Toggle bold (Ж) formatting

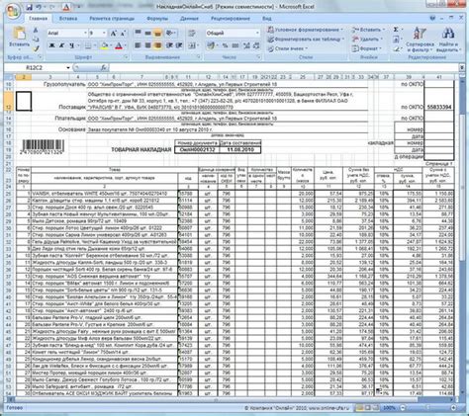pyautogui.click(x=51, y=45)
